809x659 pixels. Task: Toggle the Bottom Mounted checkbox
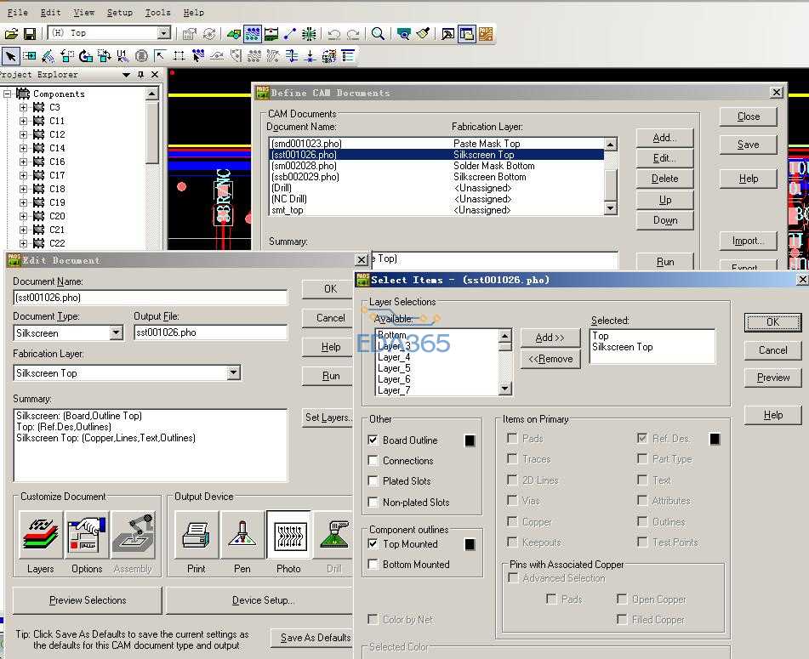(x=373, y=565)
